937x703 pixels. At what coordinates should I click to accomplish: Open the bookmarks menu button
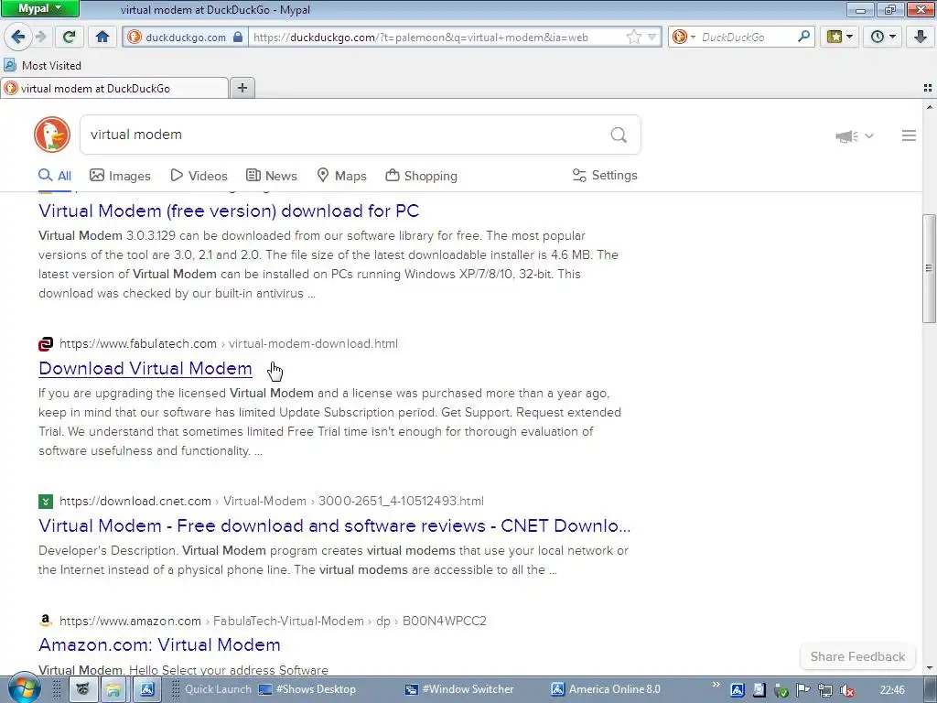click(840, 37)
